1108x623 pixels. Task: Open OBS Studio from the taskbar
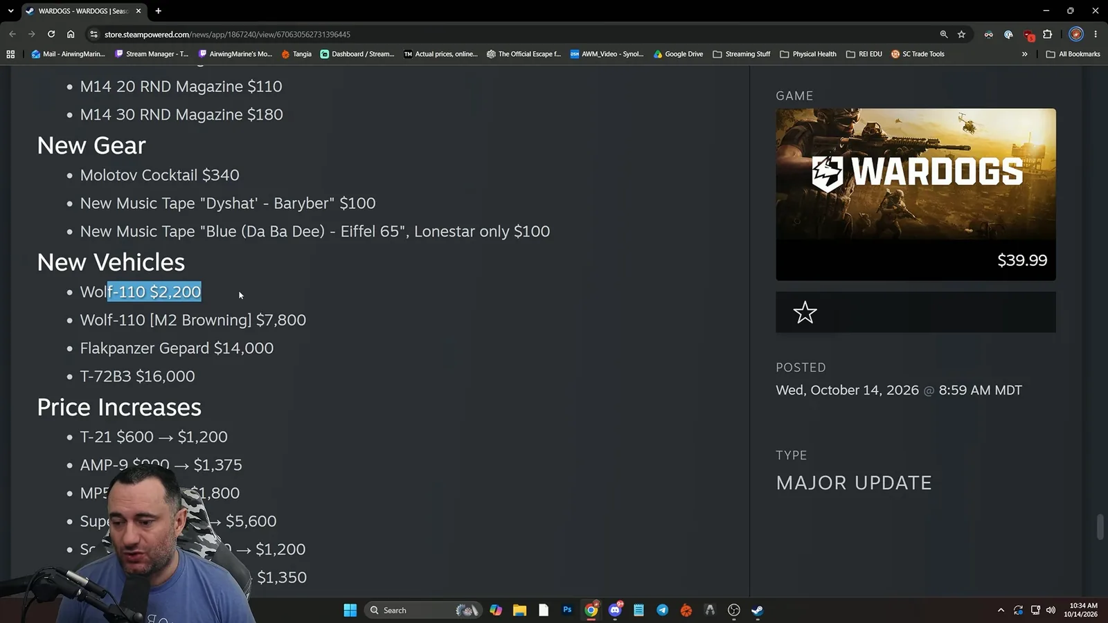[734, 610]
